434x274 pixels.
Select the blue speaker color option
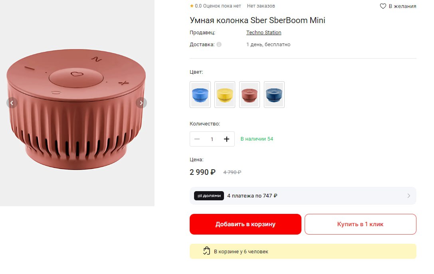click(200, 94)
